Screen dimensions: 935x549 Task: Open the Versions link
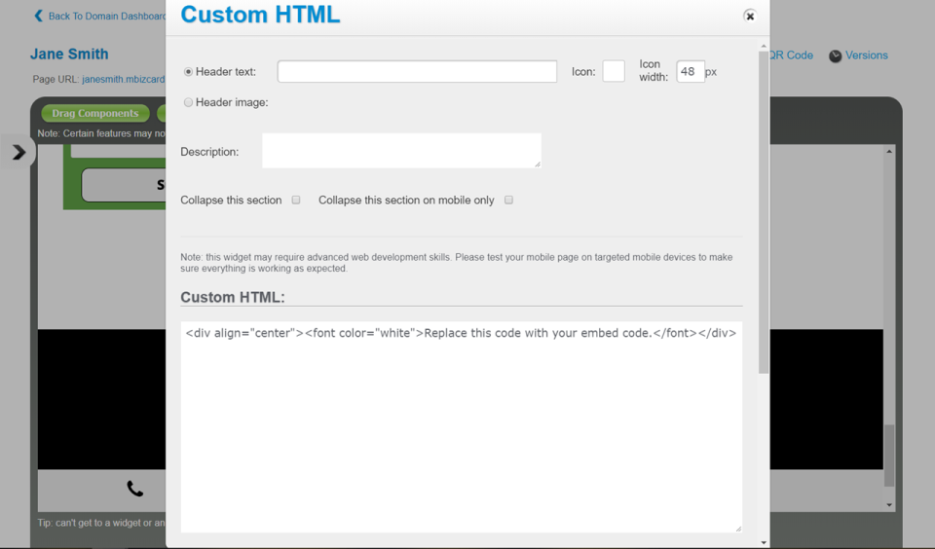(x=867, y=55)
